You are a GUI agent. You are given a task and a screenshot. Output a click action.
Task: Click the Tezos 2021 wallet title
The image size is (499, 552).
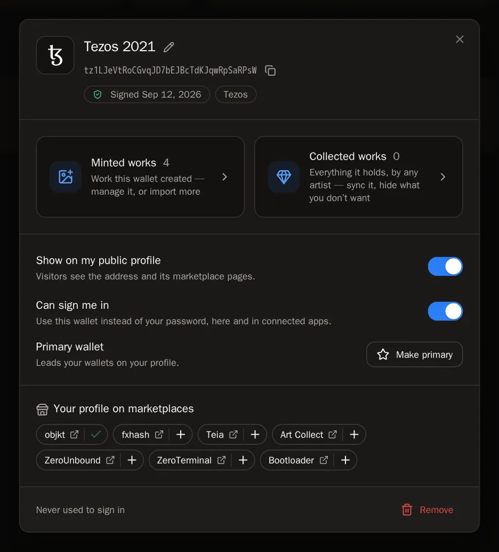tap(119, 46)
